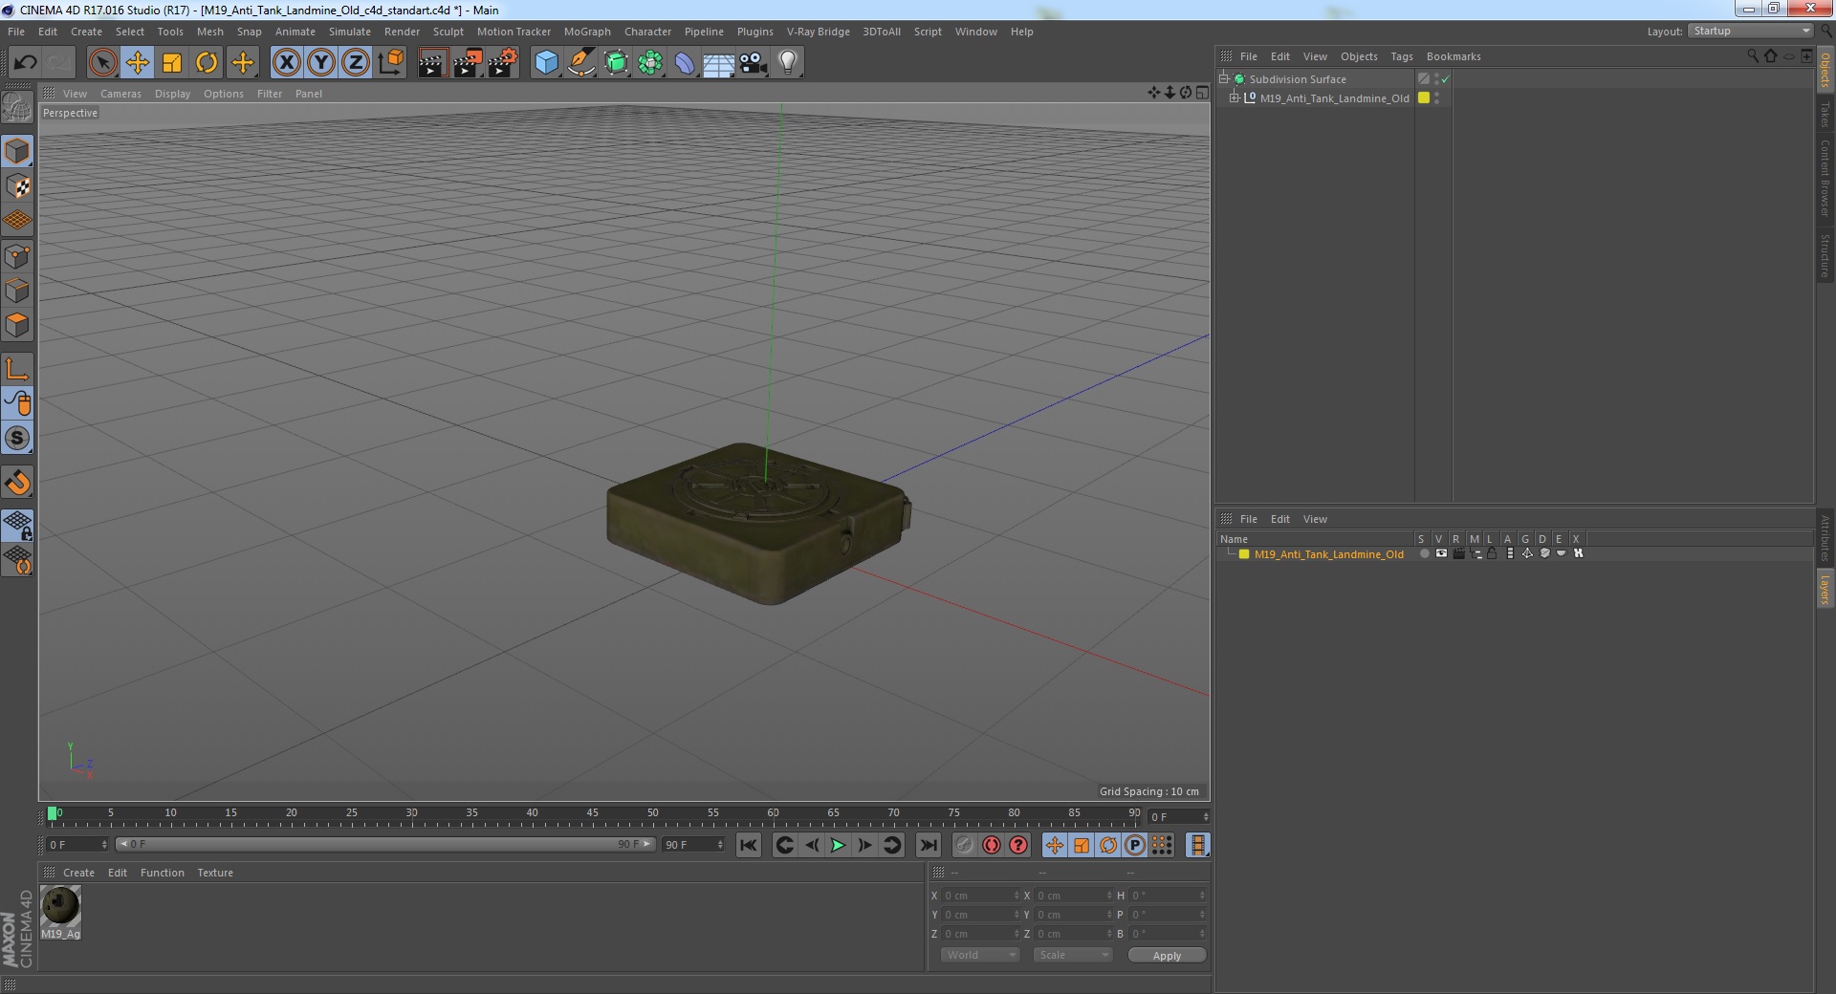This screenshot has width=1836, height=994.
Task: Open the V-Ray Bridge menu
Action: coord(818,32)
